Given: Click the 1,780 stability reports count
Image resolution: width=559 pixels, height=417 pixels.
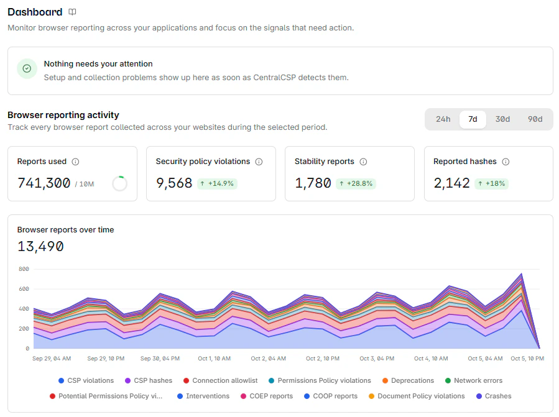Looking at the screenshot, I should pos(313,183).
